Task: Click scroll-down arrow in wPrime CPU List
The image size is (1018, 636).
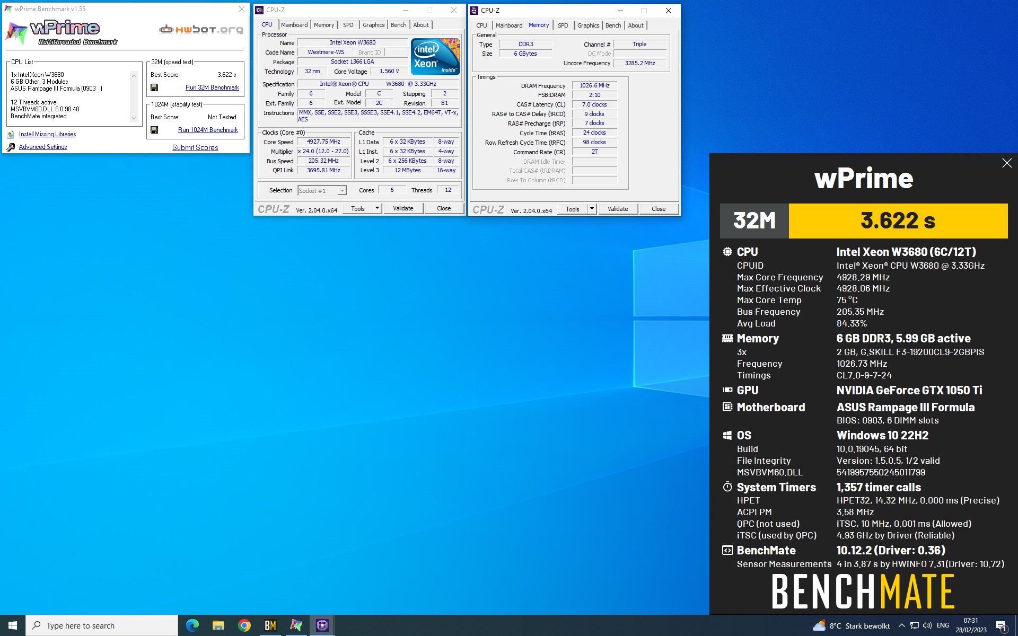Action: [134, 119]
